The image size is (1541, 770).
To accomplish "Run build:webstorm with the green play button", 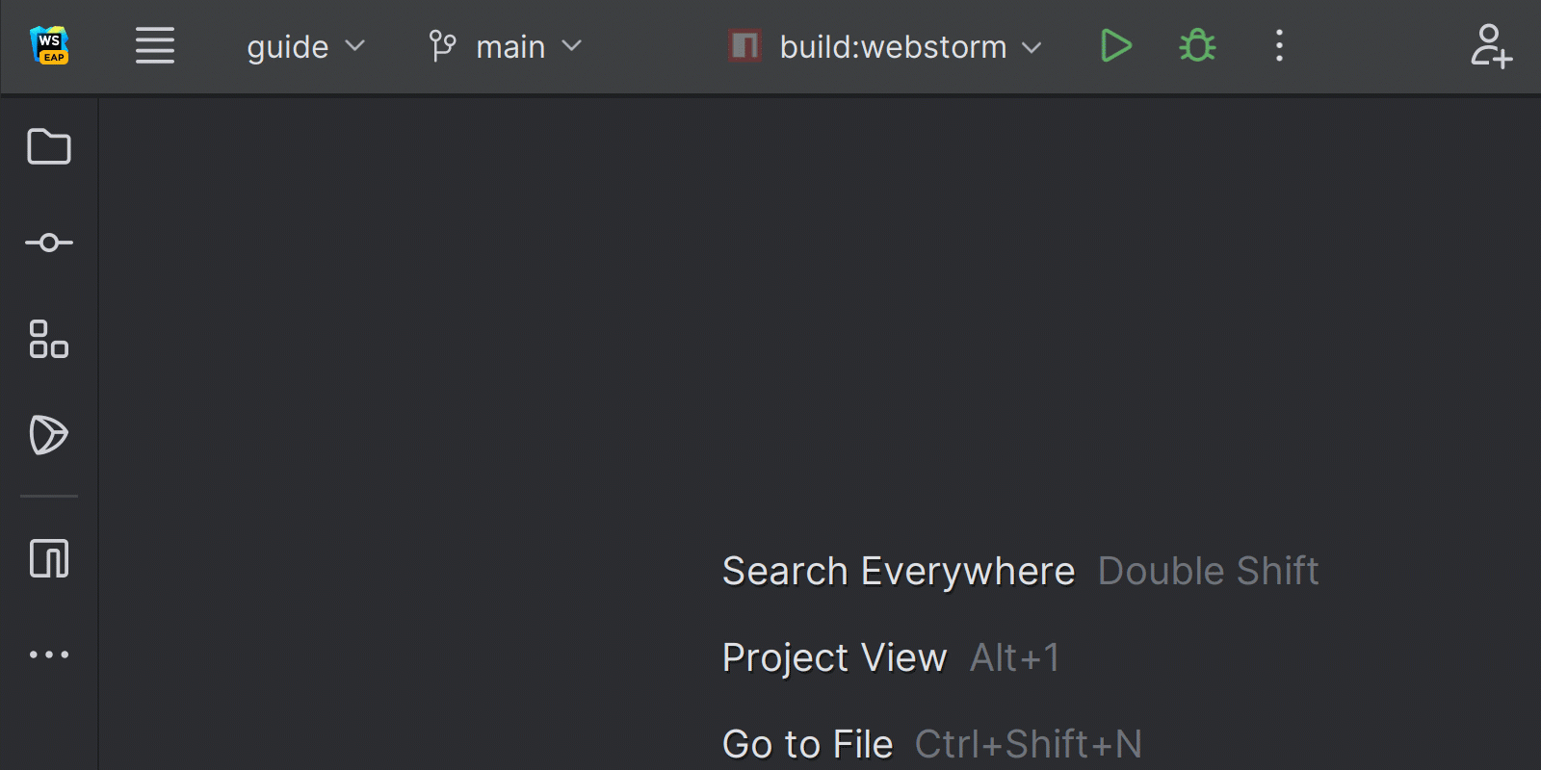I will [1115, 45].
